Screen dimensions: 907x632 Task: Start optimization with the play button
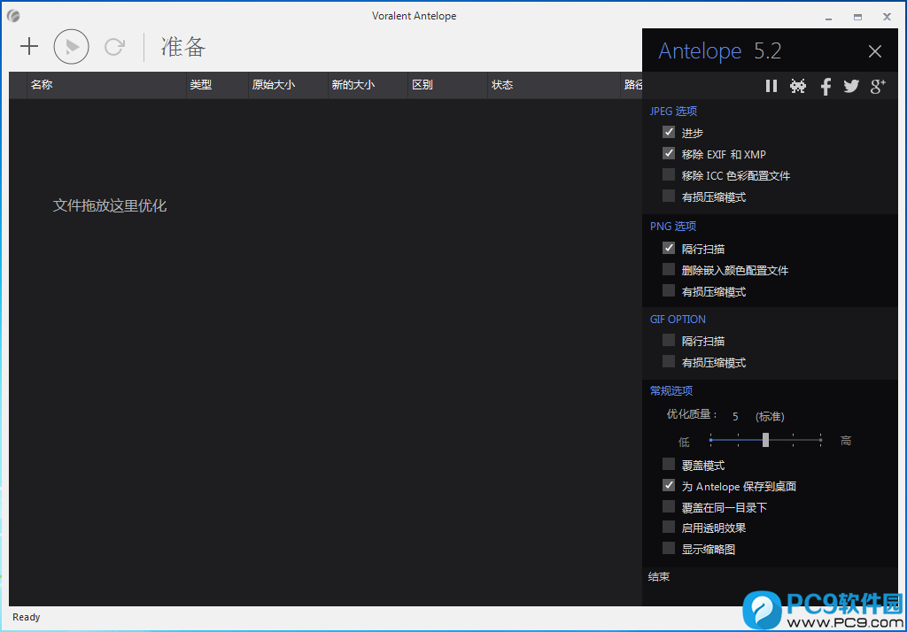[x=71, y=47]
